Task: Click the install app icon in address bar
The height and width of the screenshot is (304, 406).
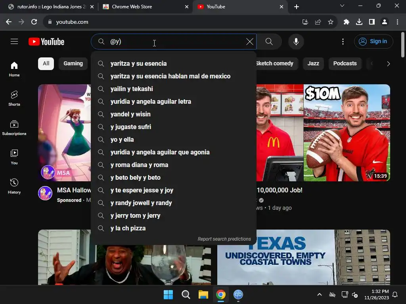Action: (x=305, y=22)
